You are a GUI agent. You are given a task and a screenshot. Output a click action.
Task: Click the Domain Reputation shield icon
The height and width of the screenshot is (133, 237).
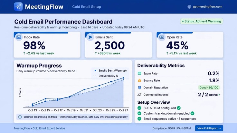pos(139,87)
